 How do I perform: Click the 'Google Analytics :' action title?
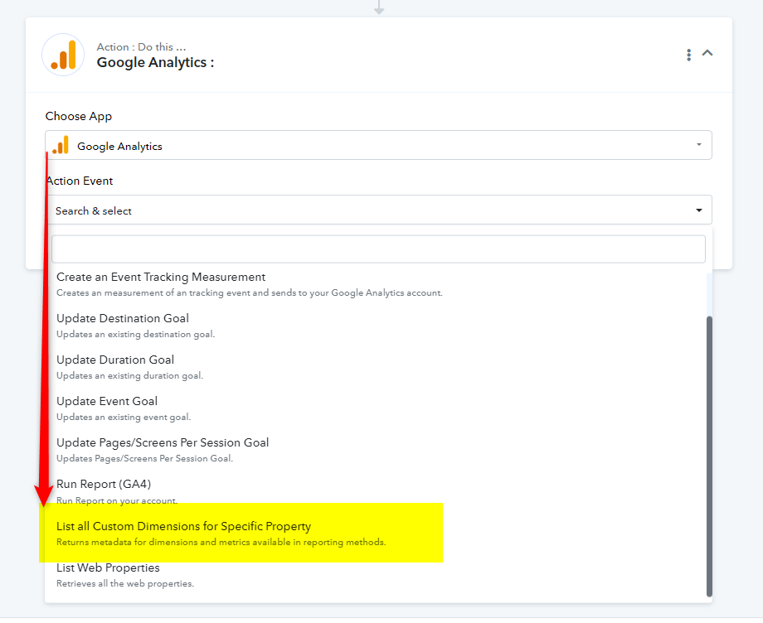155,62
